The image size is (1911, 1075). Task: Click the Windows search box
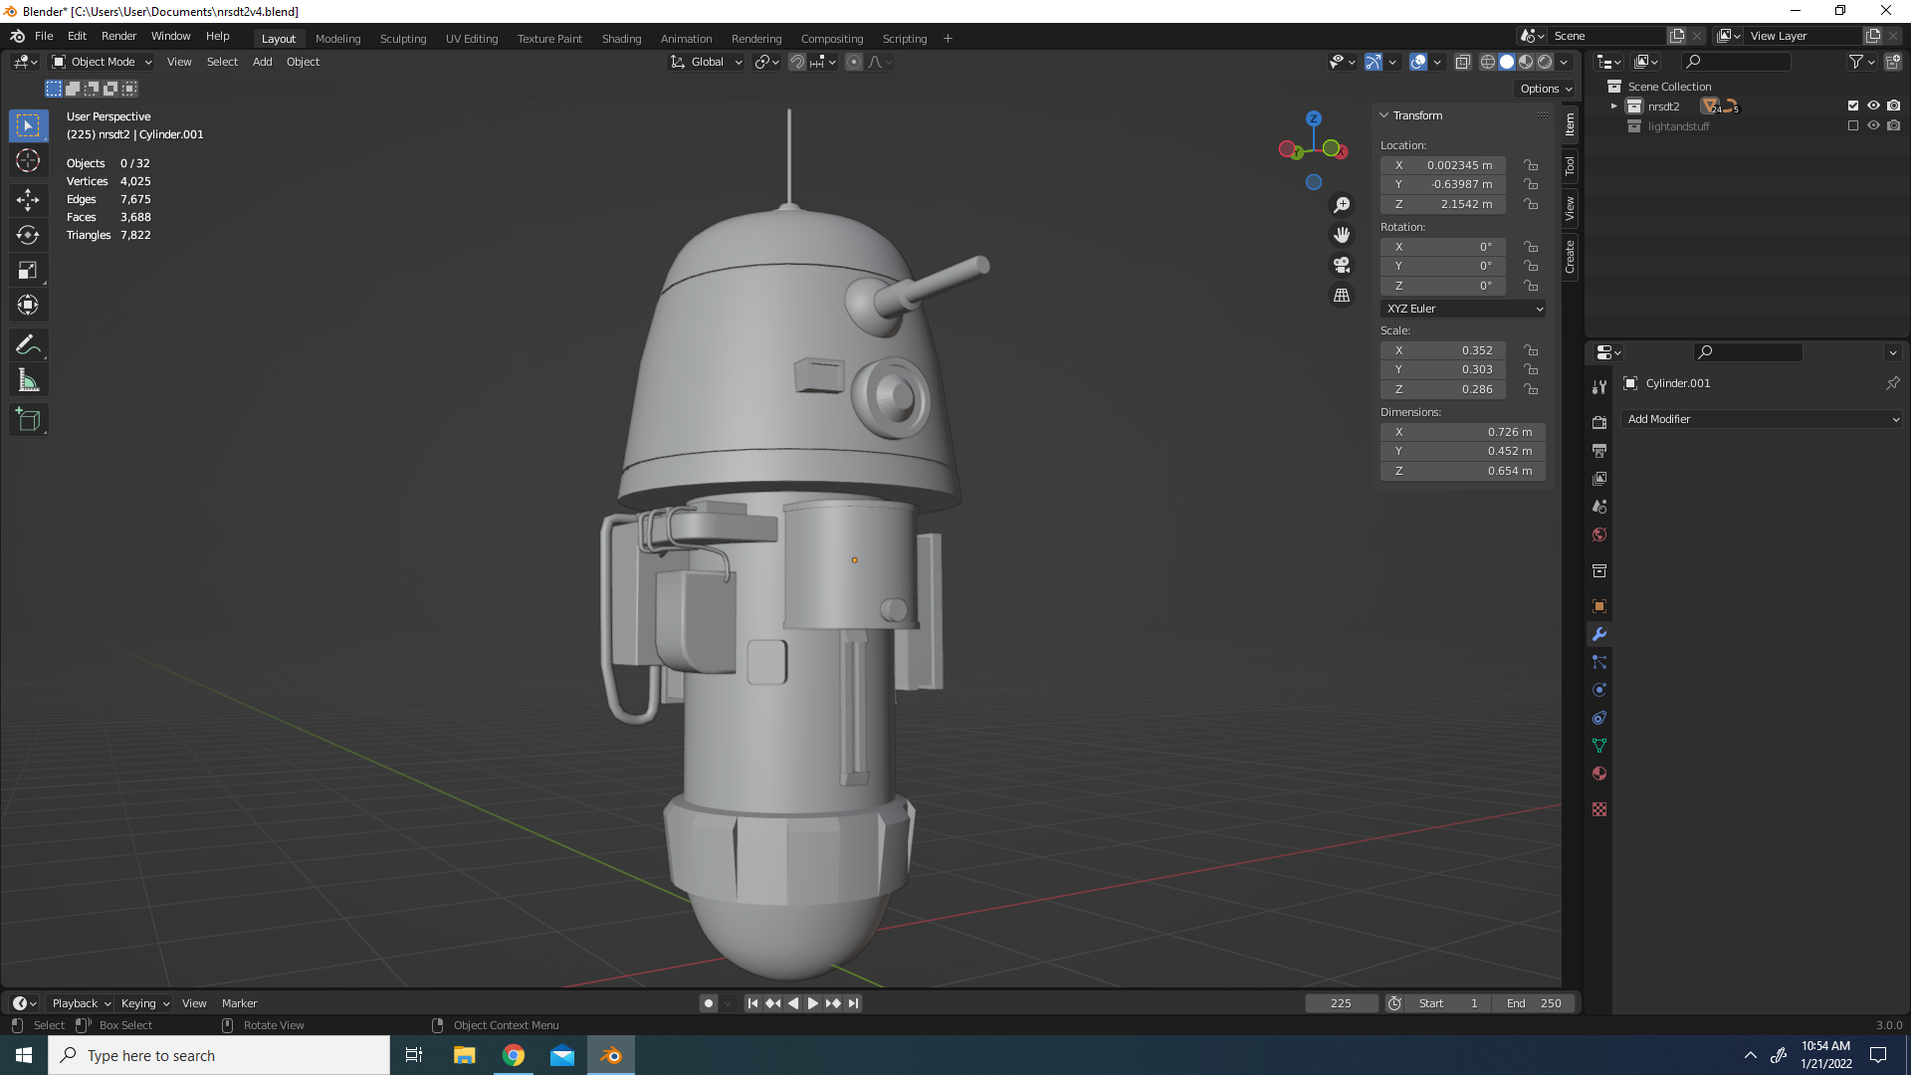tap(219, 1055)
